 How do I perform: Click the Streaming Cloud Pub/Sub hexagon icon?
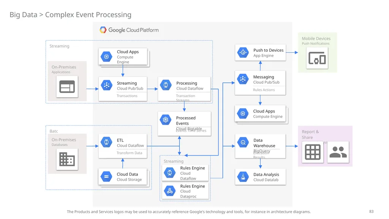tap(106, 85)
